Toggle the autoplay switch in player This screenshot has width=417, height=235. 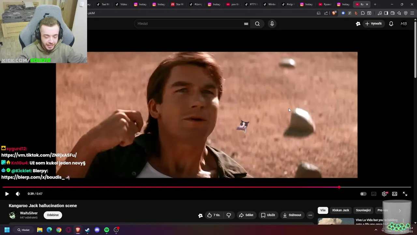(363, 194)
